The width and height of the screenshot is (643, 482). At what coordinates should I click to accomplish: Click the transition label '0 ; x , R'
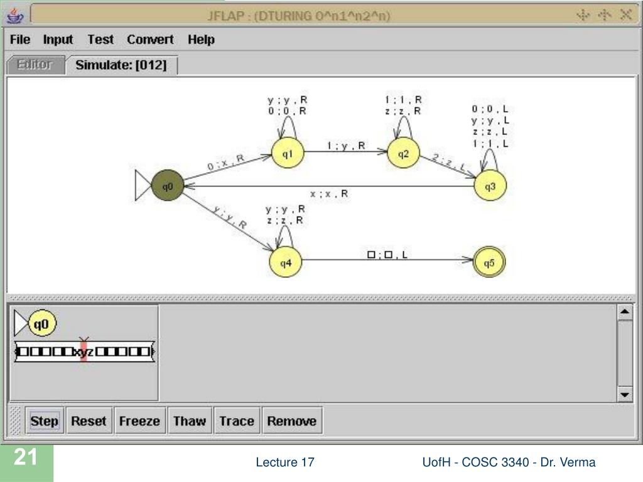tap(226, 163)
